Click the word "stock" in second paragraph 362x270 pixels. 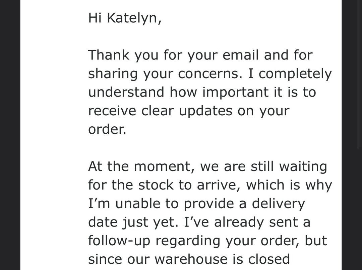pos(156,185)
